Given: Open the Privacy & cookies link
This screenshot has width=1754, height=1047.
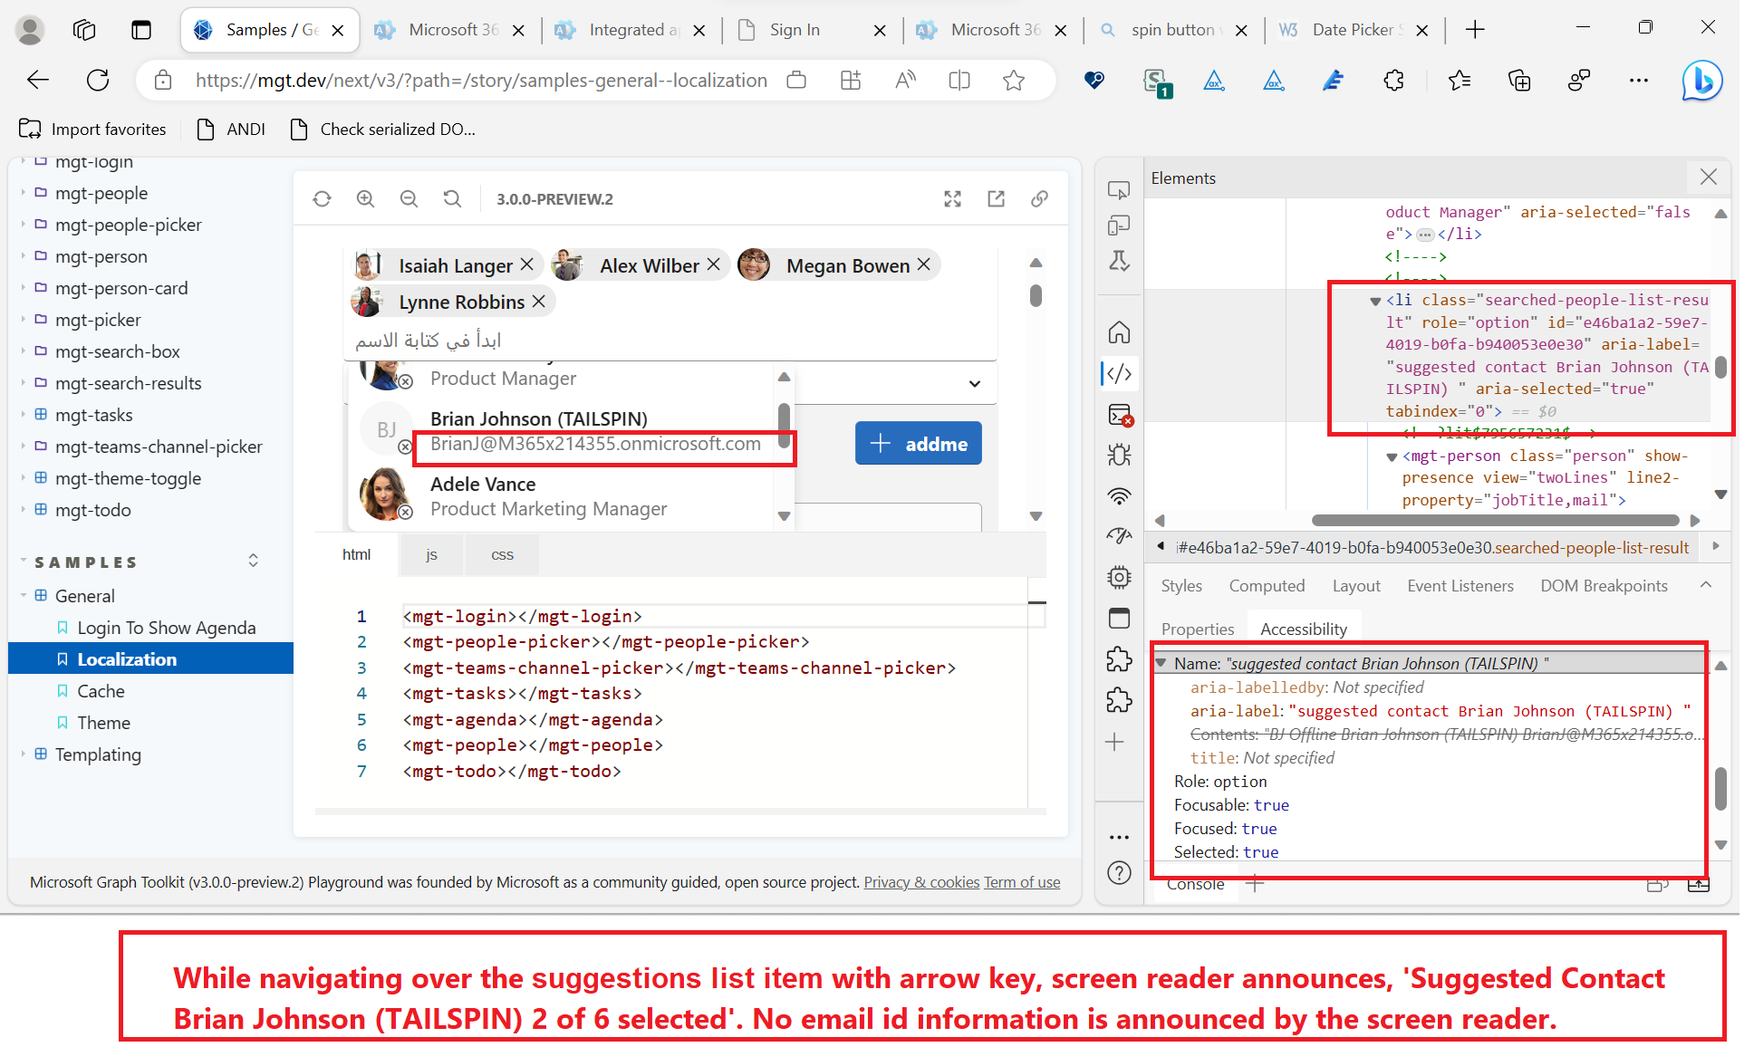Looking at the screenshot, I should [921, 881].
